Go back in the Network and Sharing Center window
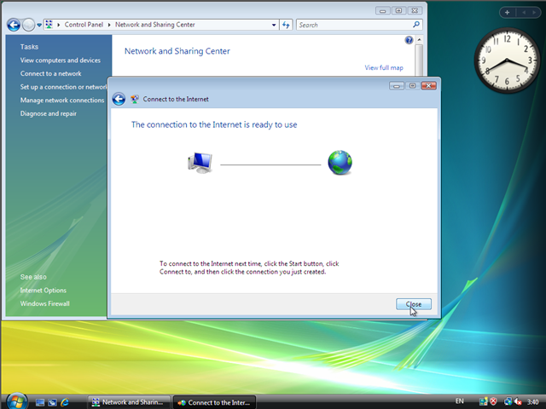 pos(14,25)
